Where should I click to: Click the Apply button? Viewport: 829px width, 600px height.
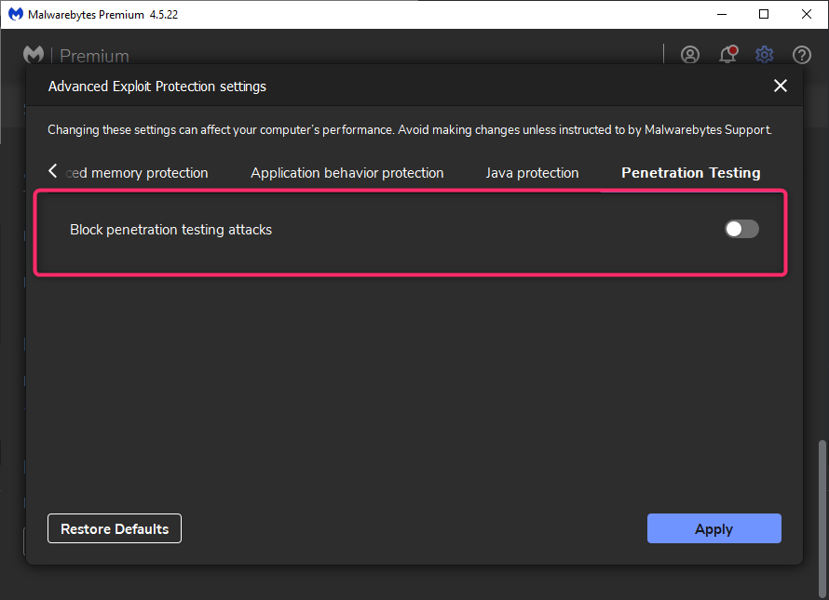tap(713, 528)
